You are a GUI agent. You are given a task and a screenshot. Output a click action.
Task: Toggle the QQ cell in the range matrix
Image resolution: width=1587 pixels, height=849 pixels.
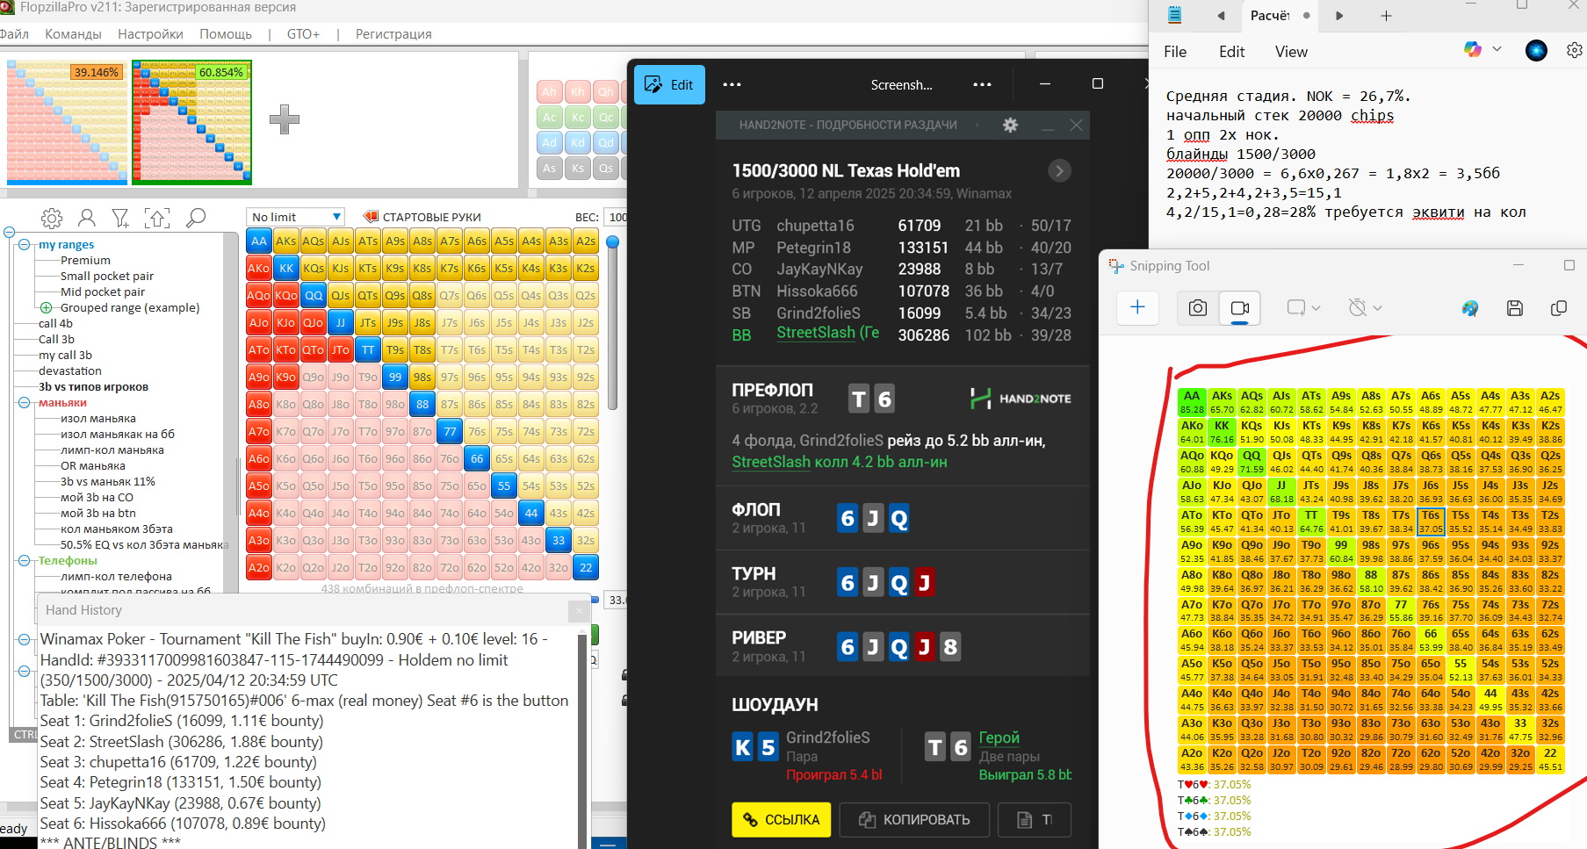314,295
